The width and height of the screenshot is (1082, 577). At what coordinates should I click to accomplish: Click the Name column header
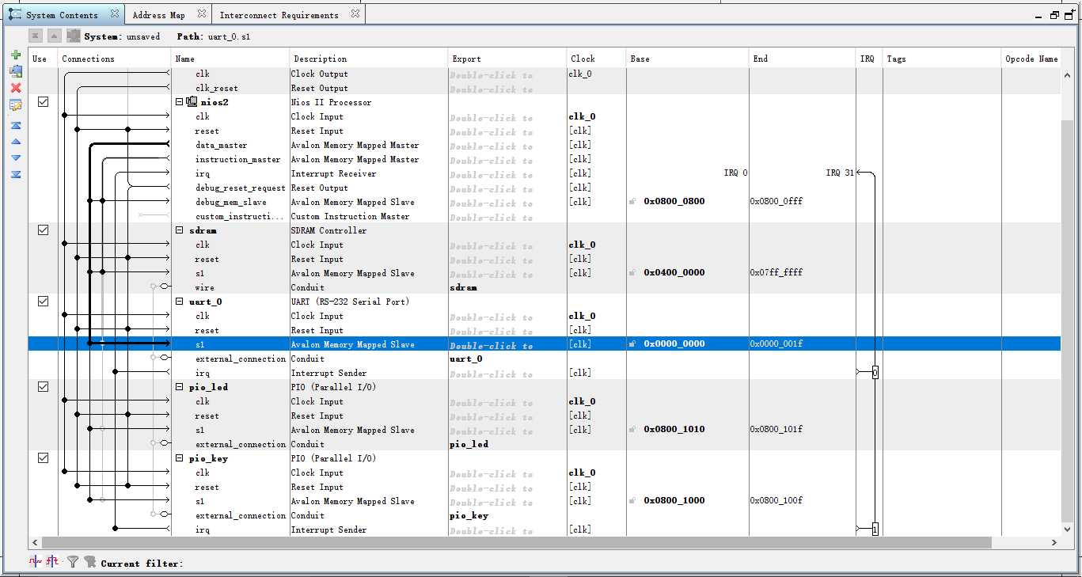(230, 59)
